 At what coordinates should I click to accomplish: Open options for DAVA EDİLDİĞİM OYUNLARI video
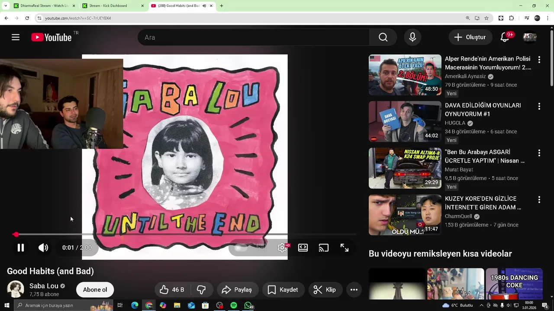point(539,106)
